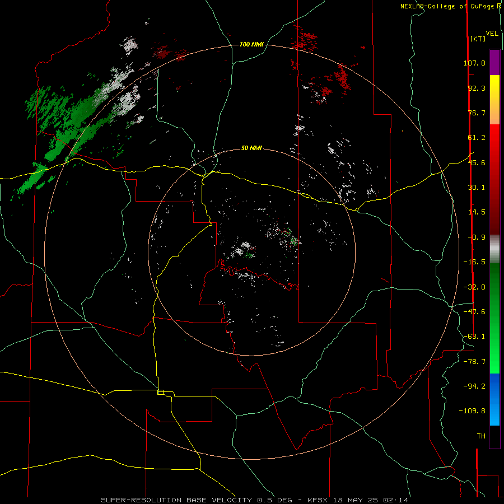Click the blue segment of the color bar
This screenshot has width=504, height=504.
pyautogui.click(x=494, y=399)
